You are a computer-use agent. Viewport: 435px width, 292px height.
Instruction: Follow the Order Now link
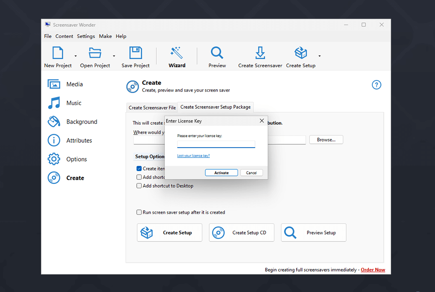(373, 270)
